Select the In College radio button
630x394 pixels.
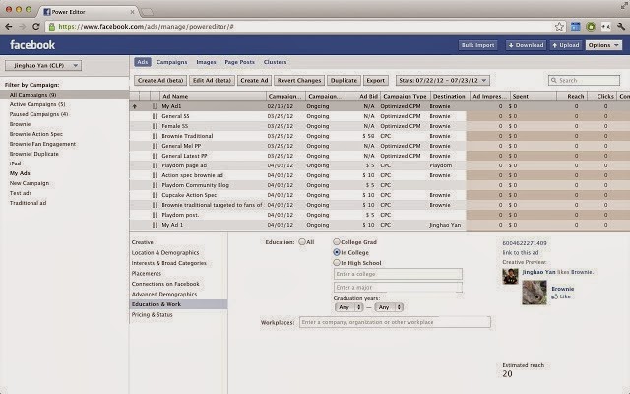click(x=337, y=252)
